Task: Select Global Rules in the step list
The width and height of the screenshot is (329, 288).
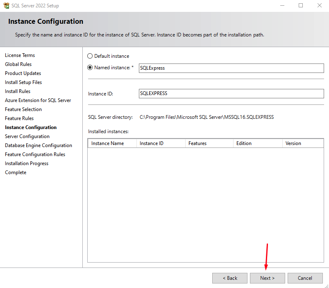Action: (x=18, y=64)
